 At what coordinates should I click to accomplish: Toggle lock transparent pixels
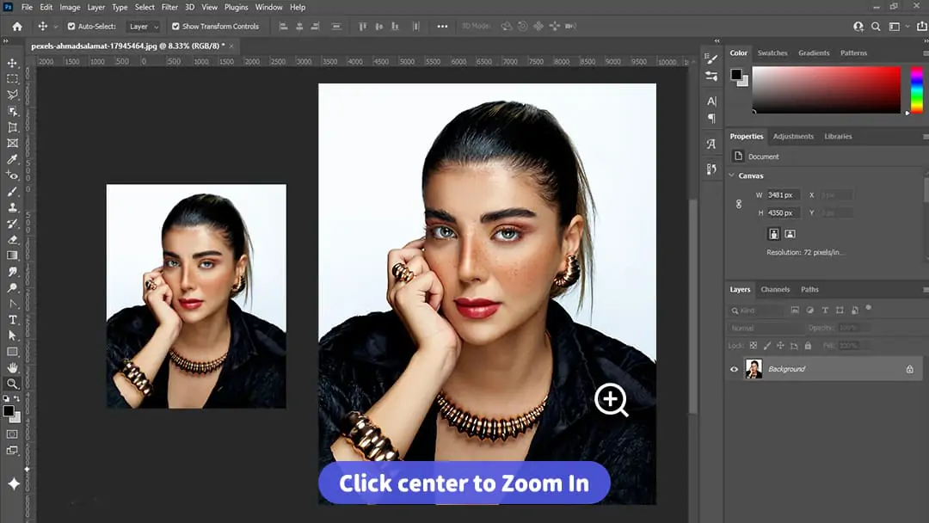pos(753,345)
